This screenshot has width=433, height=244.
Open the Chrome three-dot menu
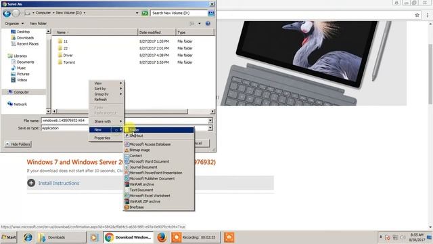427,15
